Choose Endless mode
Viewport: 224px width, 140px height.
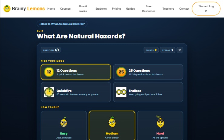[148, 92]
